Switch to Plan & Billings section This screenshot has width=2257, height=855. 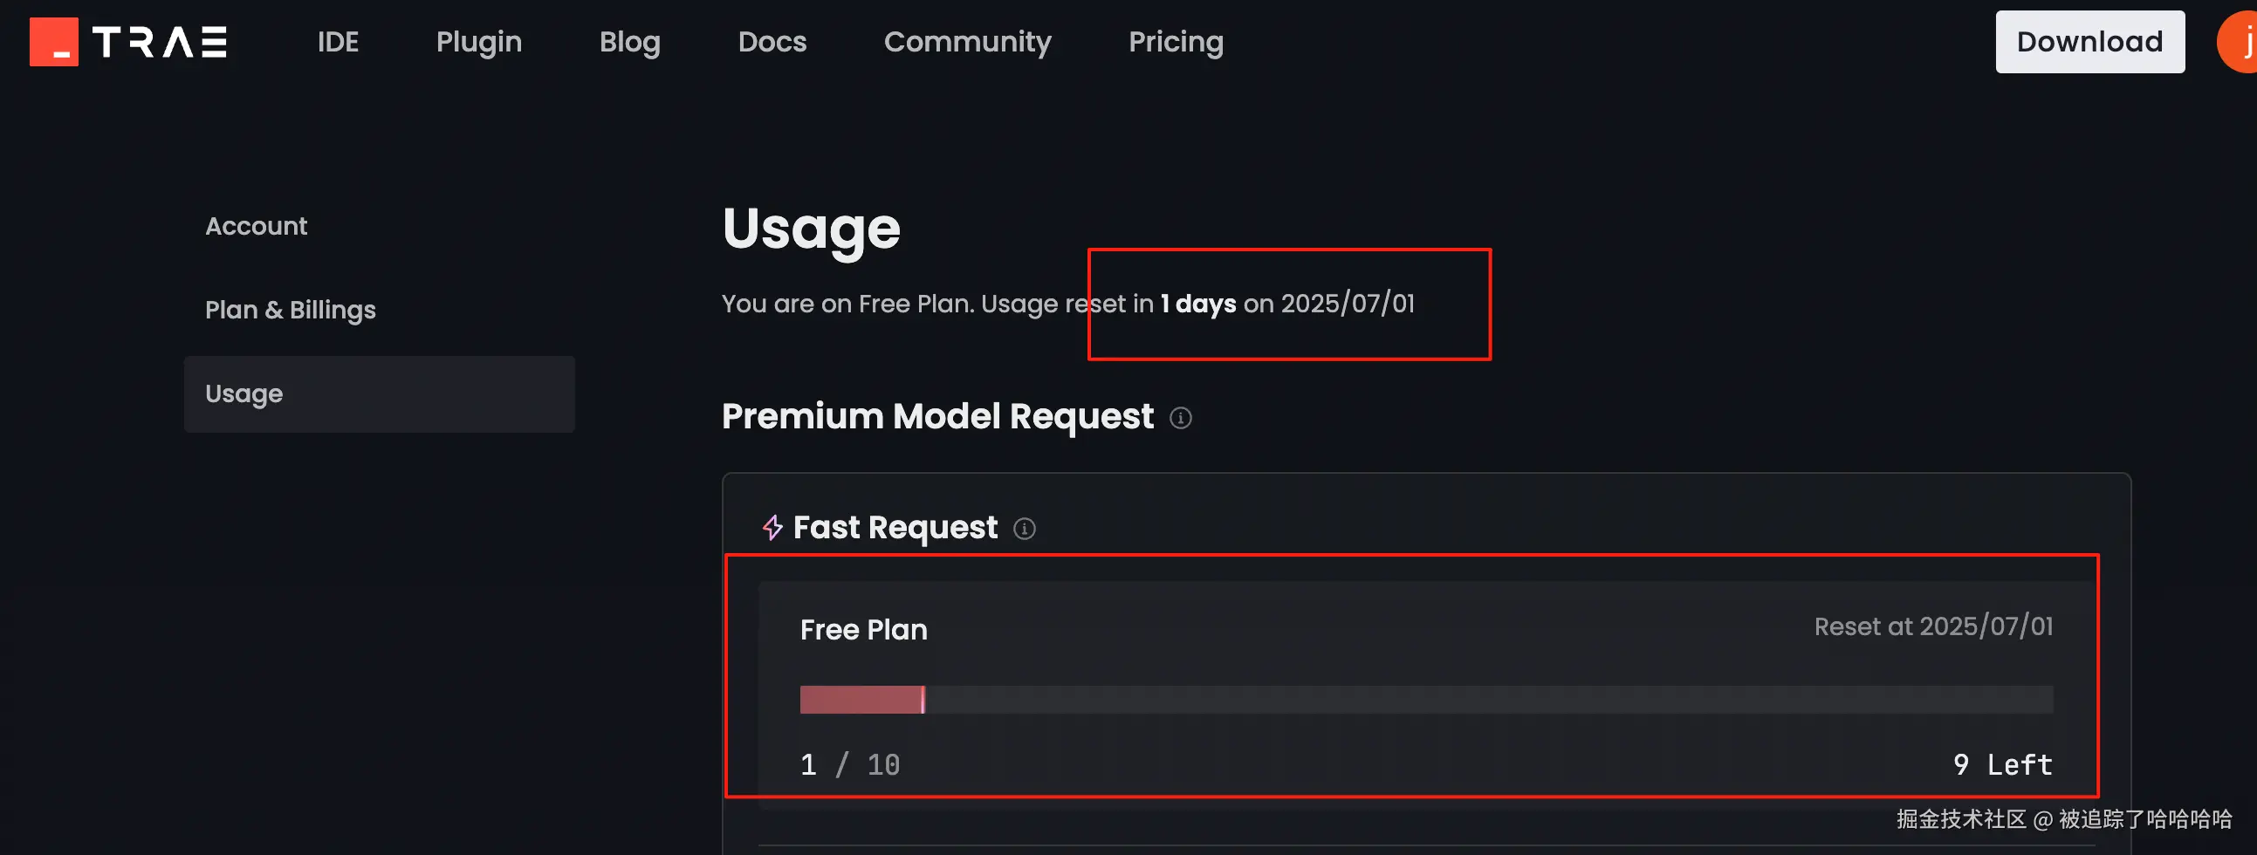pos(290,309)
